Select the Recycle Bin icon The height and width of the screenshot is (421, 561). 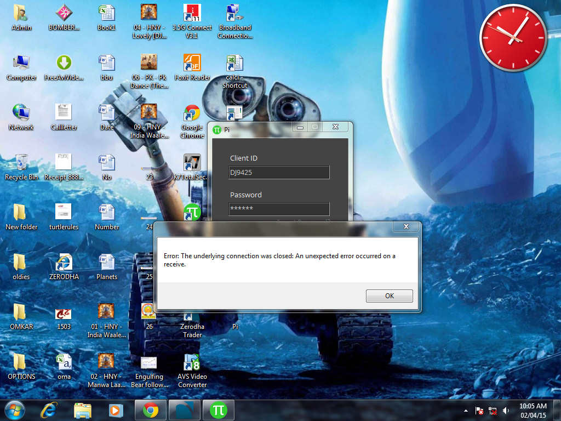21,167
